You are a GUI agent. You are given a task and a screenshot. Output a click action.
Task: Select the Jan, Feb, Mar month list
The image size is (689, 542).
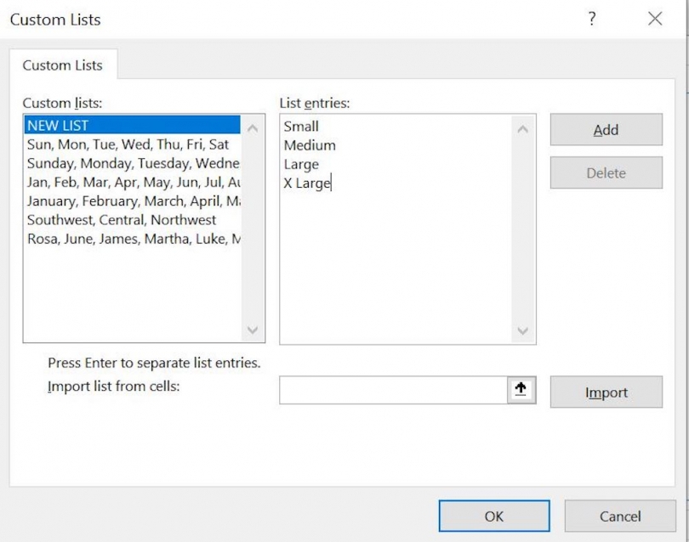(x=128, y=182)
